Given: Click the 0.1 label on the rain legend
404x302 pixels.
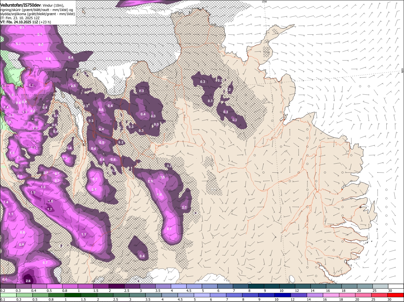Looking at the screenshot, I should (x=3, y=299).
